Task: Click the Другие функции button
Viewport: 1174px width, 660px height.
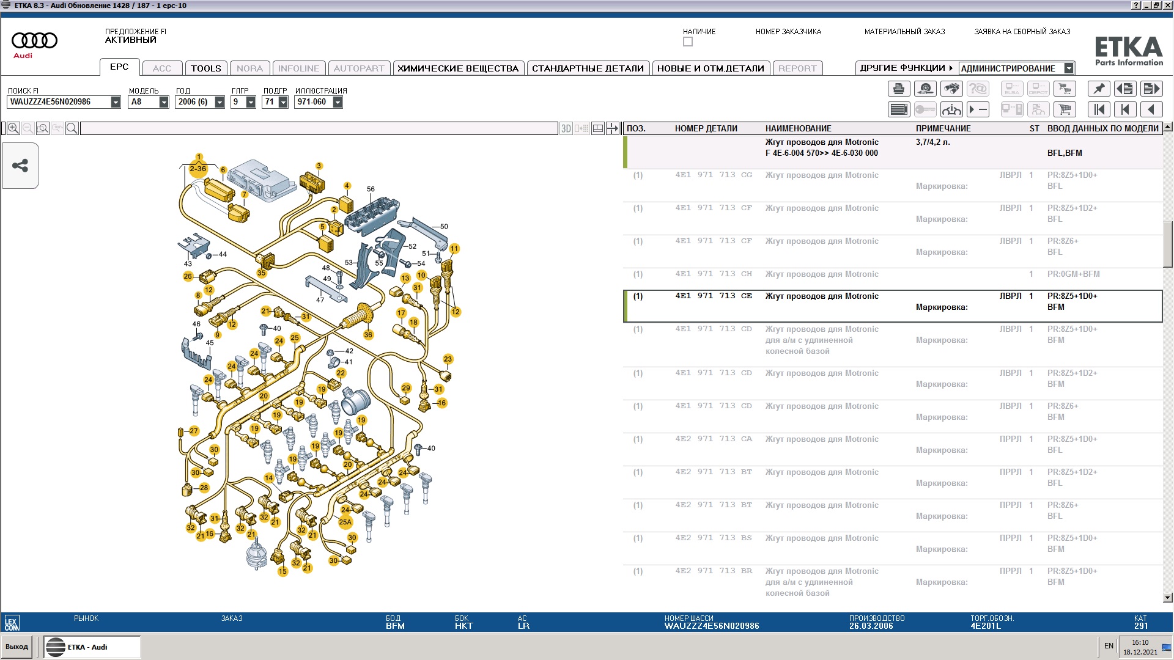Action: [906, 68]
